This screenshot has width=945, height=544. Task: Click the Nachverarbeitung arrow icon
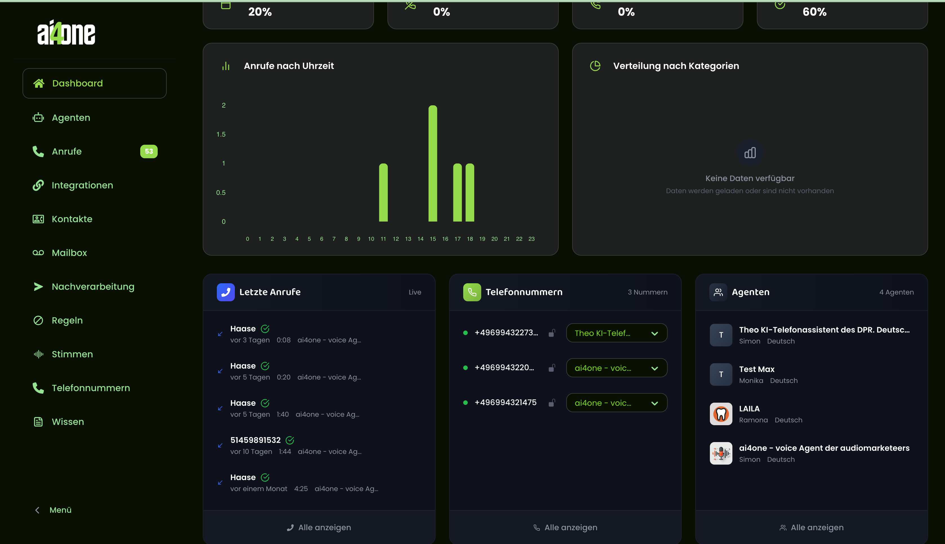pyautogui.click(x=39, y=287)
